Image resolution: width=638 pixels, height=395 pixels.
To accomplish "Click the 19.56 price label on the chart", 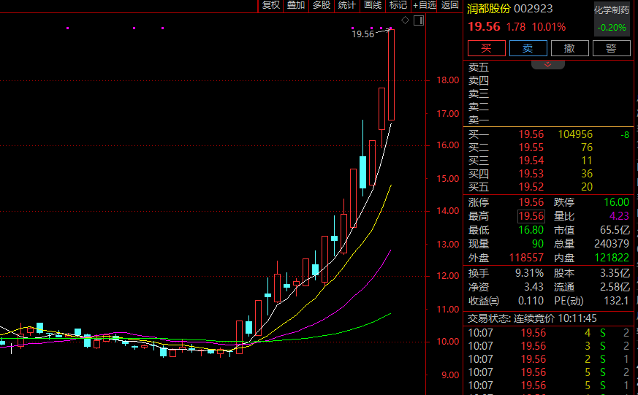I will [362, 34].
